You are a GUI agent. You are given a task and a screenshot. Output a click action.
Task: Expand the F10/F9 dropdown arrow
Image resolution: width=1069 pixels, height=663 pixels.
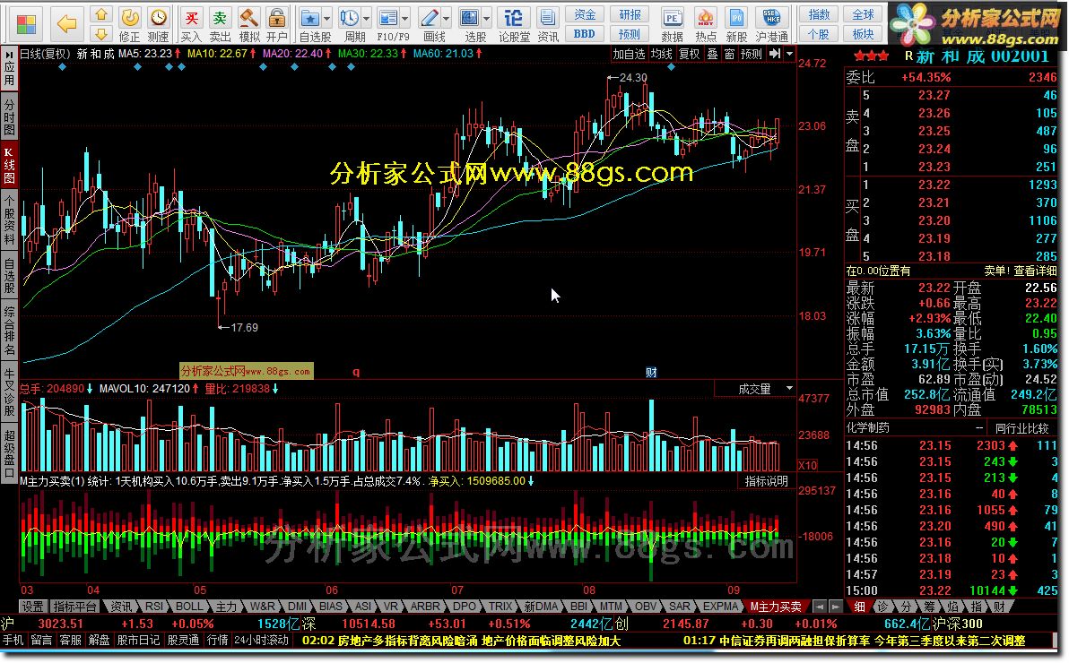pos(405,18)
